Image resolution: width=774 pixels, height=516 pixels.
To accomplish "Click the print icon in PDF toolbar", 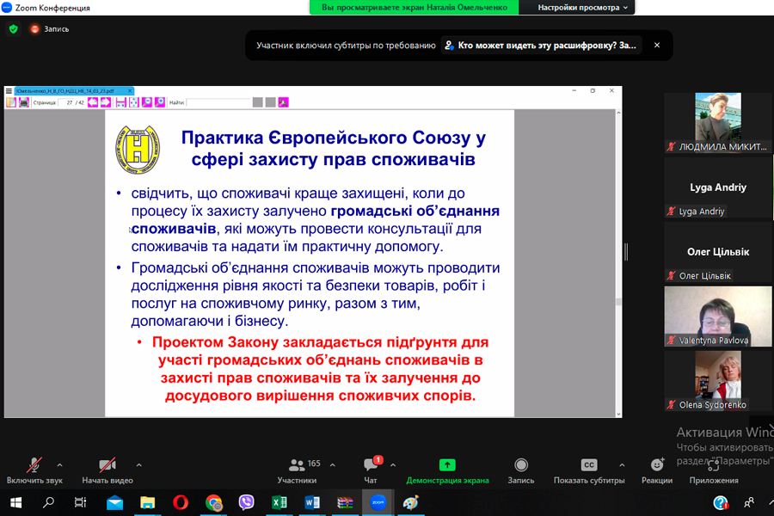I will coord(24,102).
